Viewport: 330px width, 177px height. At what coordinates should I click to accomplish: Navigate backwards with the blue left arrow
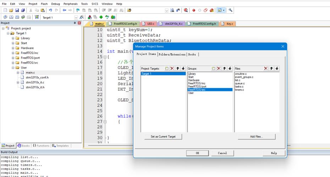[64, 10]
